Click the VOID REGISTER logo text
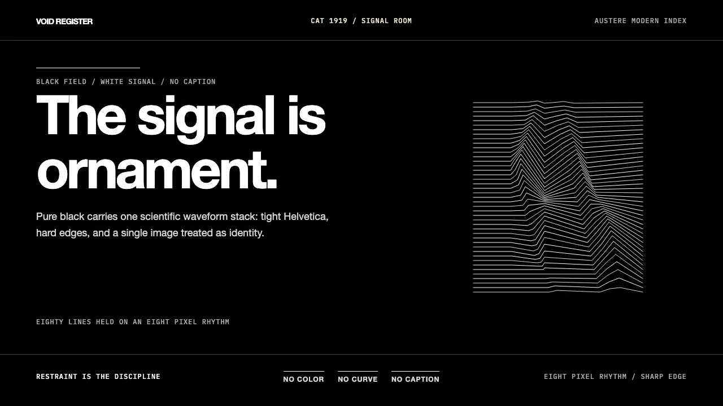The width and height of the screenshot is (723, 406). point(64,21)
